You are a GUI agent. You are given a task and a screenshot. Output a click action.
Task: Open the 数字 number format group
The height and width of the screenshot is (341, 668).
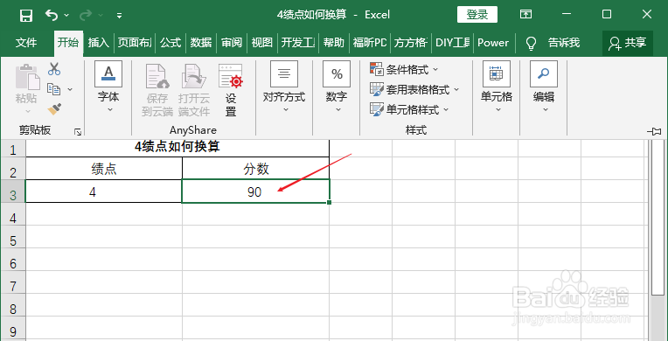[x=337, y=87]
